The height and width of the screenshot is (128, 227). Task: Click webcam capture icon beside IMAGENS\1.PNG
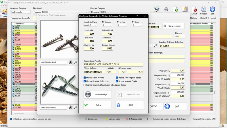[x=70, y=62]
